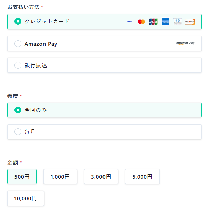Choose the 5,000円 amount option

click(142, 177)
